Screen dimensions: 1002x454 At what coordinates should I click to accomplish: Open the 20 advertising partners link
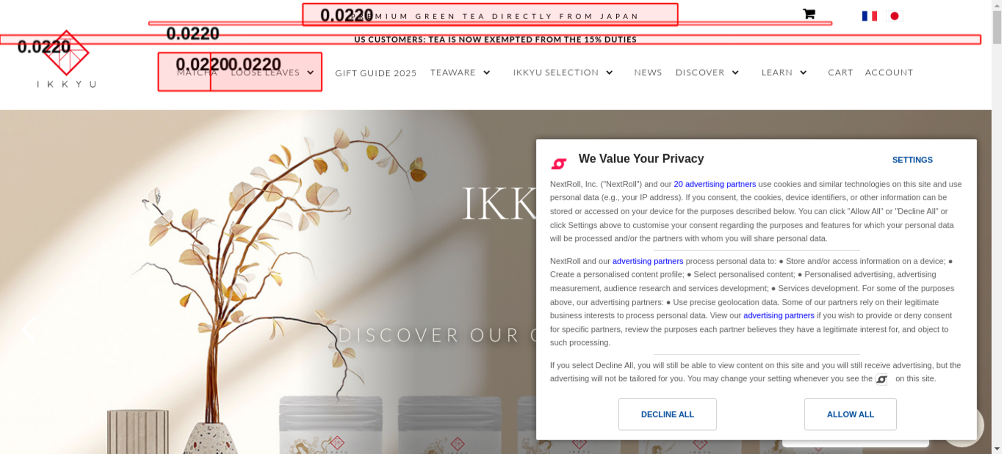coord(714,184)
